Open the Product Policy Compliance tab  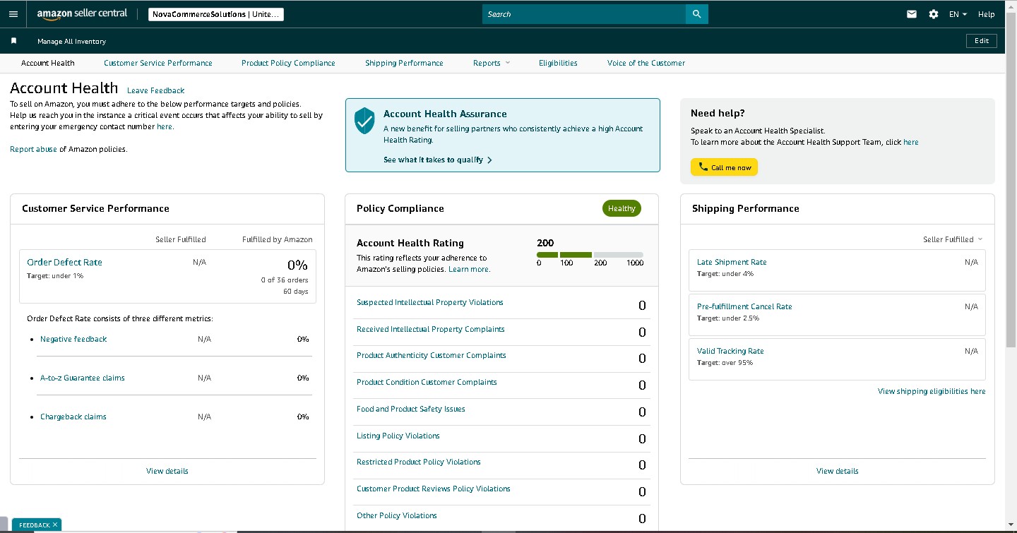[288, 63]
